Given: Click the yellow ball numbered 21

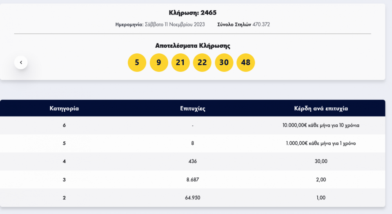Looking at the screenshot, I should click(180, 63).
